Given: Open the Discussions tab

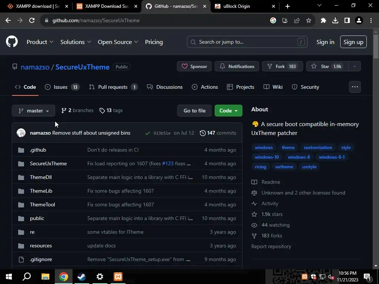Looking at the screenshot, I should click(165, 87).
